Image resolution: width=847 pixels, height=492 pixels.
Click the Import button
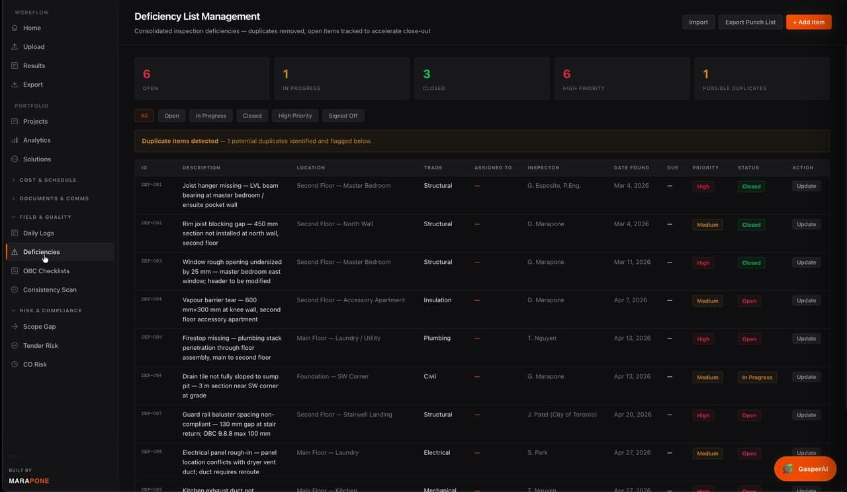click(698, 22)
